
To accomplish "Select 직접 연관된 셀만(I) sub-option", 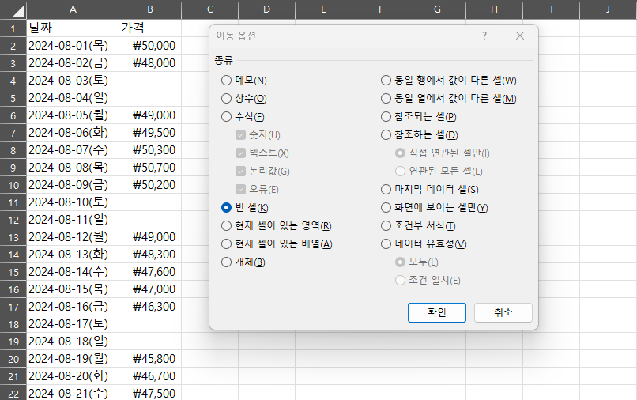I will pyautogui.click(x=443, y=153).
